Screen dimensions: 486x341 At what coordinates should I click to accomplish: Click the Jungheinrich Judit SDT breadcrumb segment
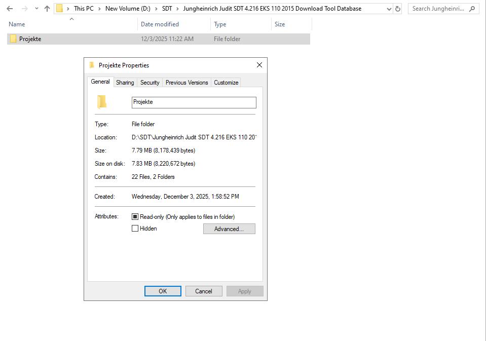272,9
